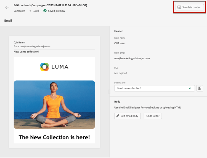The width and height of the screenshot is (207, 158).
Task: Focus the Subject line input field
Action: click(155, 88)
